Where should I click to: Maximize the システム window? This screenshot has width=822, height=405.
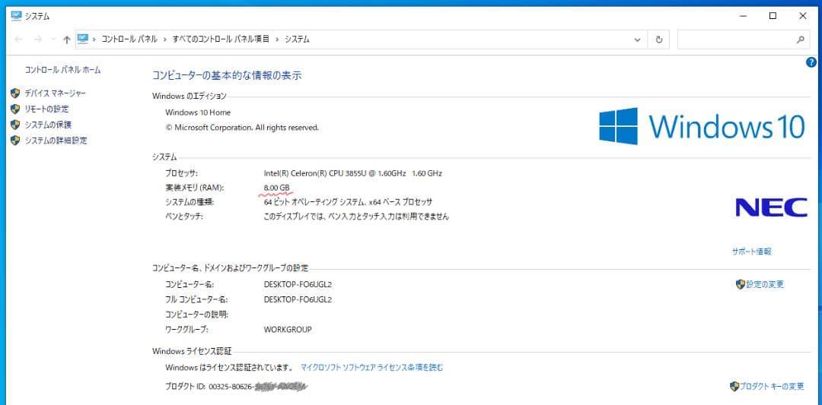(x=773, y=16)
